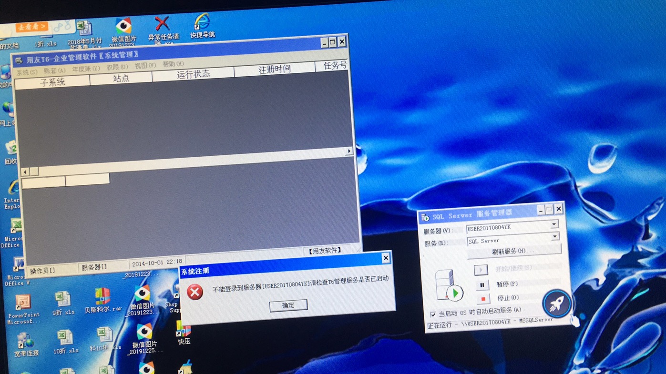Click the rocket accelerator floating ball
This screenshot has width=666, height=374.
(x=556, y=303)
